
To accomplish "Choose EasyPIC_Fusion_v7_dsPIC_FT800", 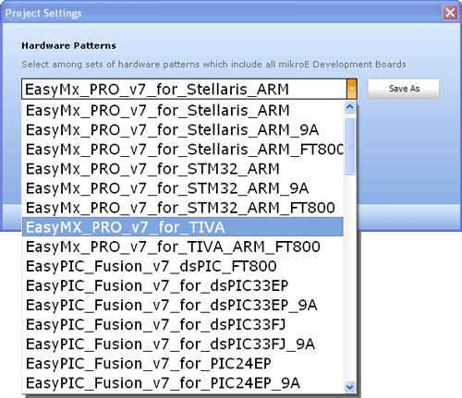I will point(183,266).
